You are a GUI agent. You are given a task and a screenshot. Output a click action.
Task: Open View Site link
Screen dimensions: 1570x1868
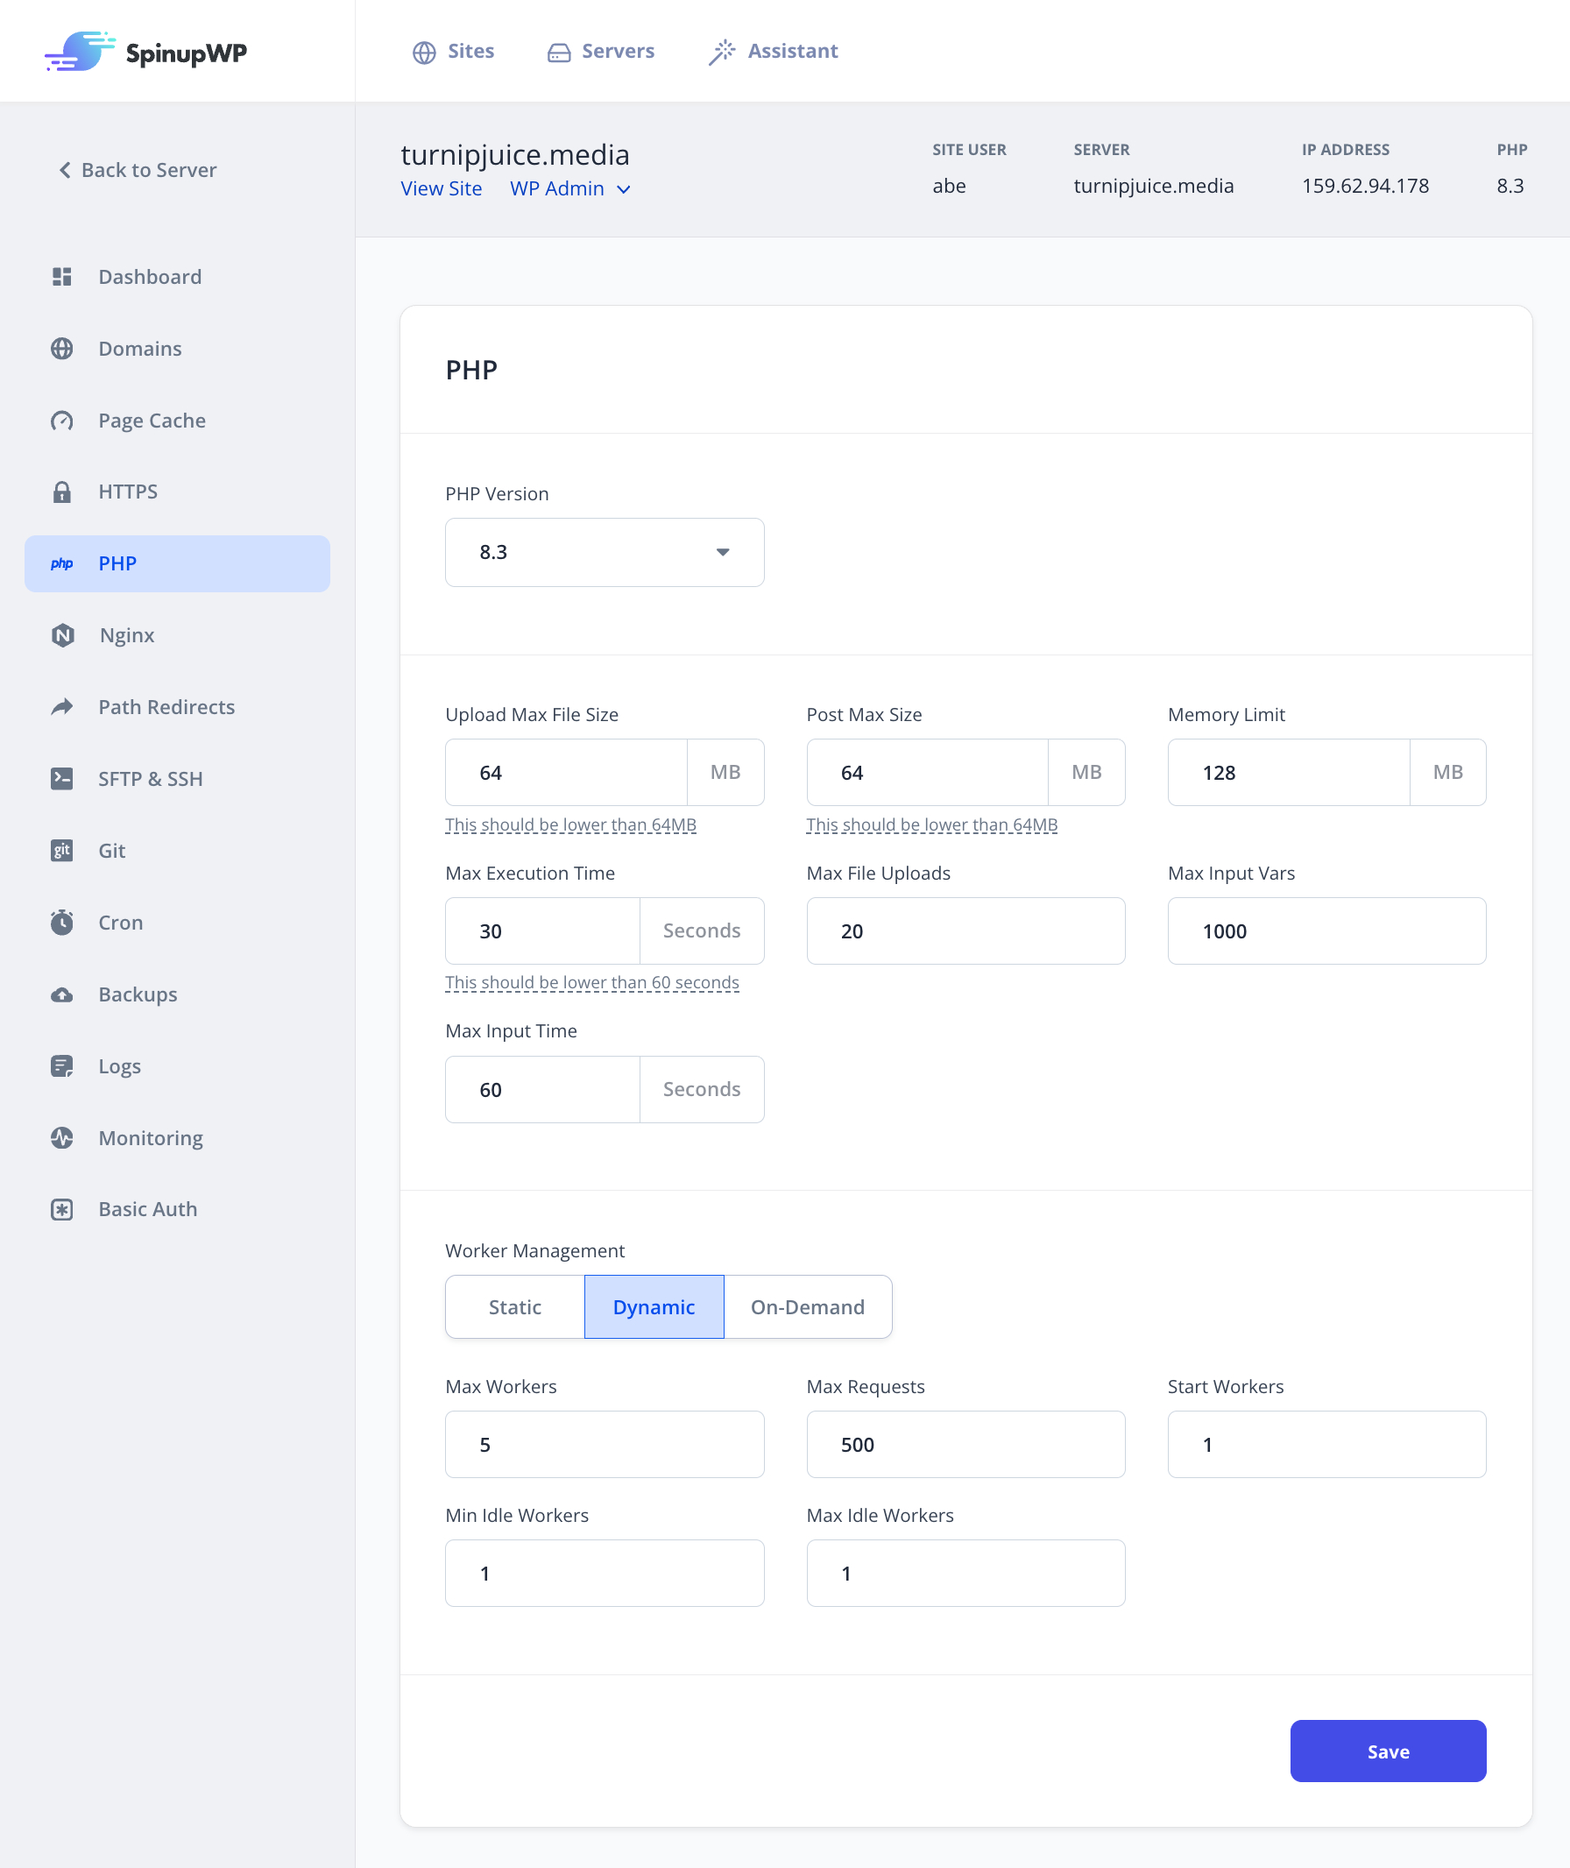pos(442,188)
